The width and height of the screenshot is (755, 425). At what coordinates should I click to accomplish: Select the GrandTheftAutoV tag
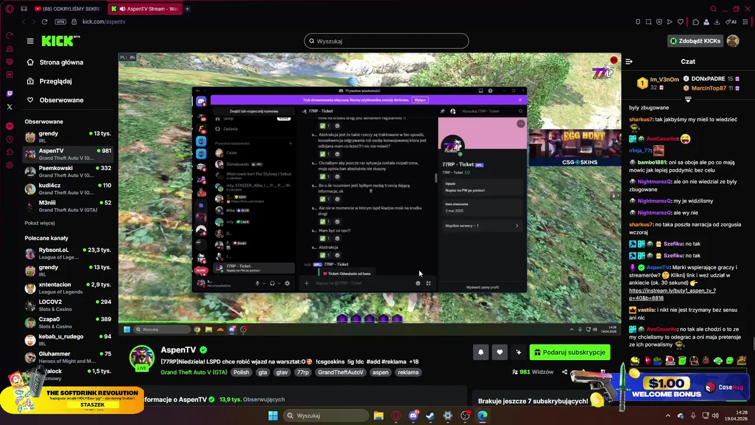point(341,372)
